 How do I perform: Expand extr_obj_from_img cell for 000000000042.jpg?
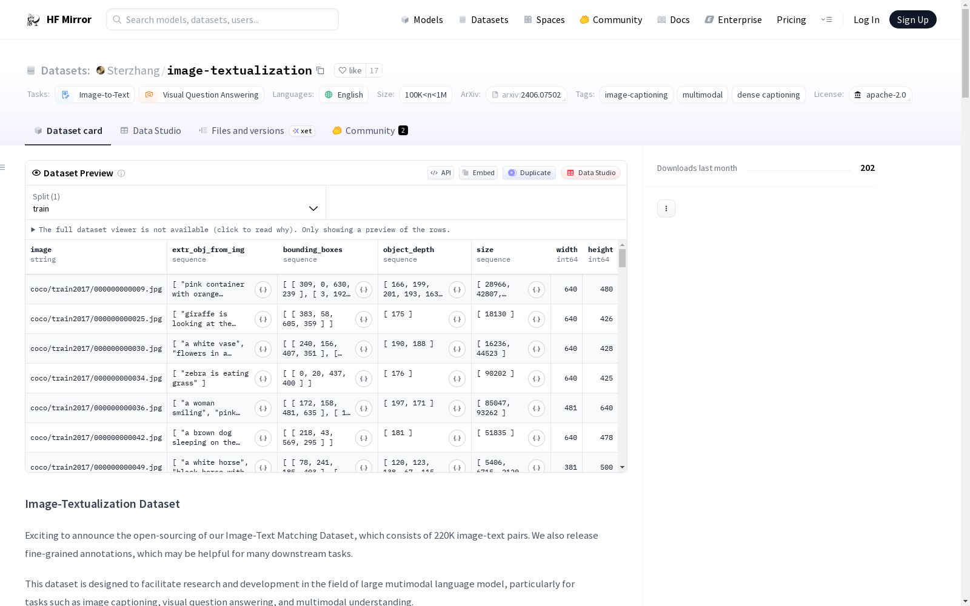263,438
